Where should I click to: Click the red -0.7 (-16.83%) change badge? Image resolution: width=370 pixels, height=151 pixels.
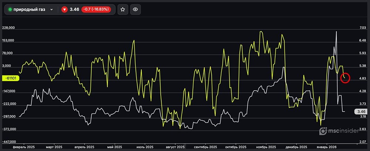(95, 10)
